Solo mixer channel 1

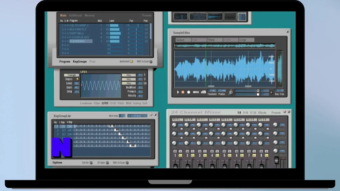pos(180,151)
